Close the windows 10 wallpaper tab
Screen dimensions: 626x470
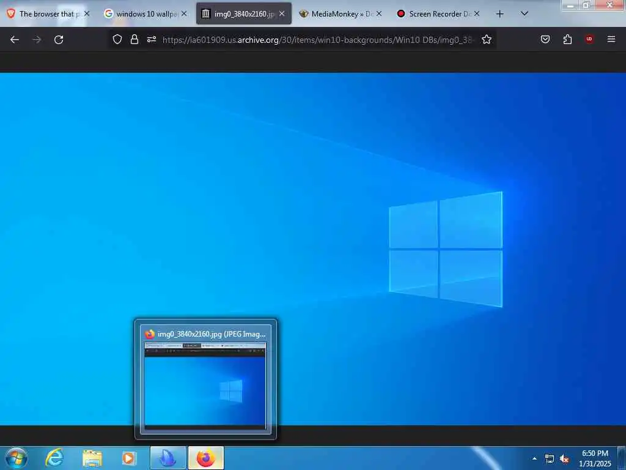[x=183, y=14]
